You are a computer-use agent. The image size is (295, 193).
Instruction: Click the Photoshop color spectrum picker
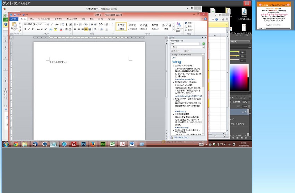[x=239, y=77]
